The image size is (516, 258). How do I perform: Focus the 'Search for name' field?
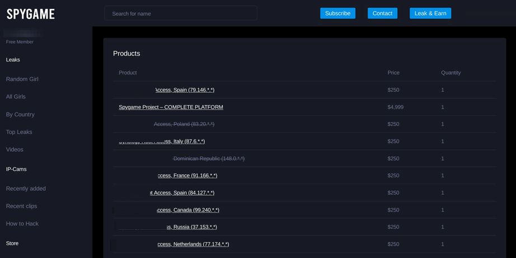181,13
